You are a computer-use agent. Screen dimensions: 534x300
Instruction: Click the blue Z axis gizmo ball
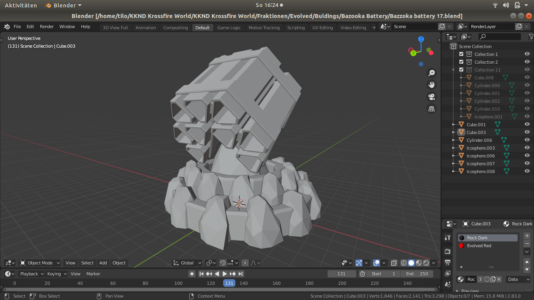[x=421, y=39]
